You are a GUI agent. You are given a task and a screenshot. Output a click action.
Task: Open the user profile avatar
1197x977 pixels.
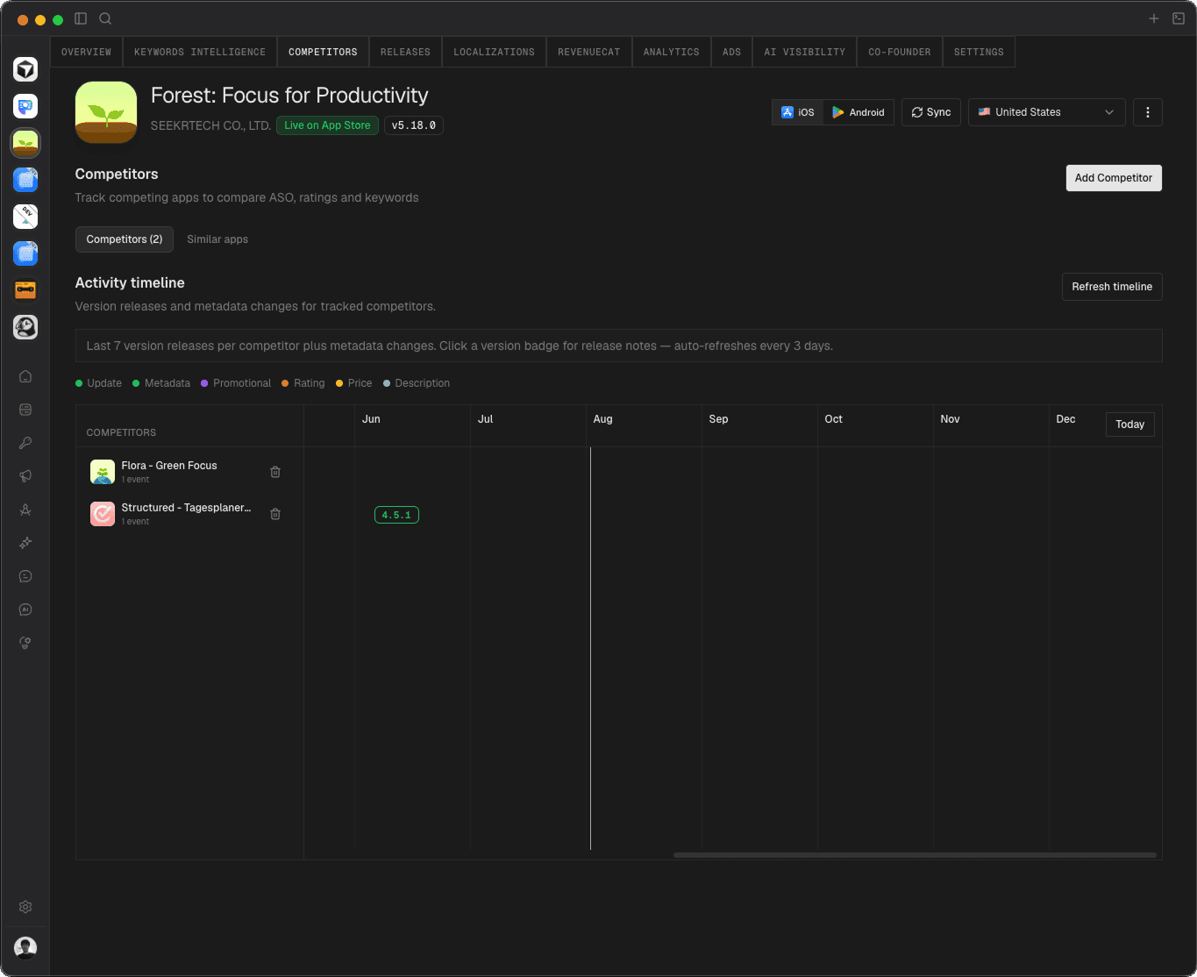tap(25, 947)
